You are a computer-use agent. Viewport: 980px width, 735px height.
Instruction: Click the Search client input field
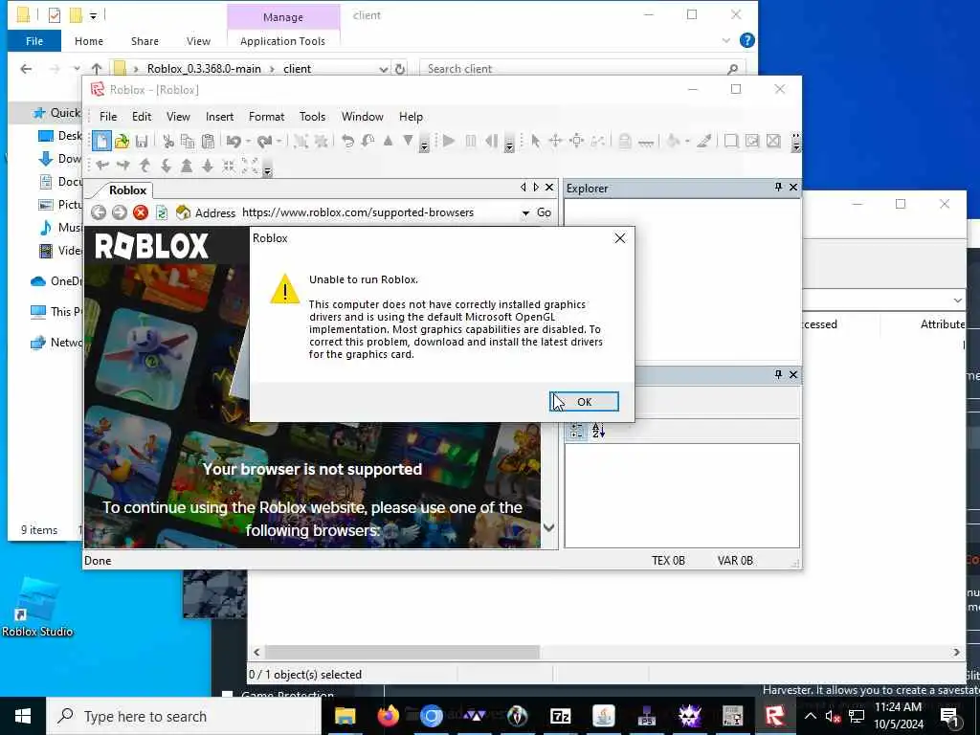click(x=583, y=69)
